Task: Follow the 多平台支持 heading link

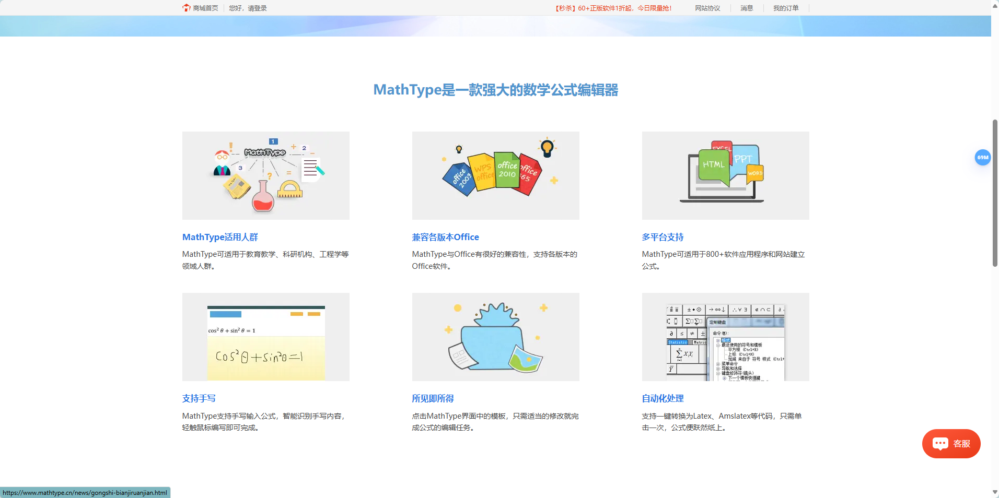Action: click(663, 237)
